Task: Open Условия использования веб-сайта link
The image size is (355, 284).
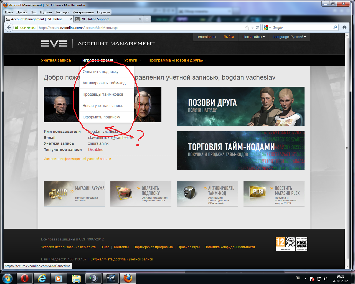Action: 68,247
